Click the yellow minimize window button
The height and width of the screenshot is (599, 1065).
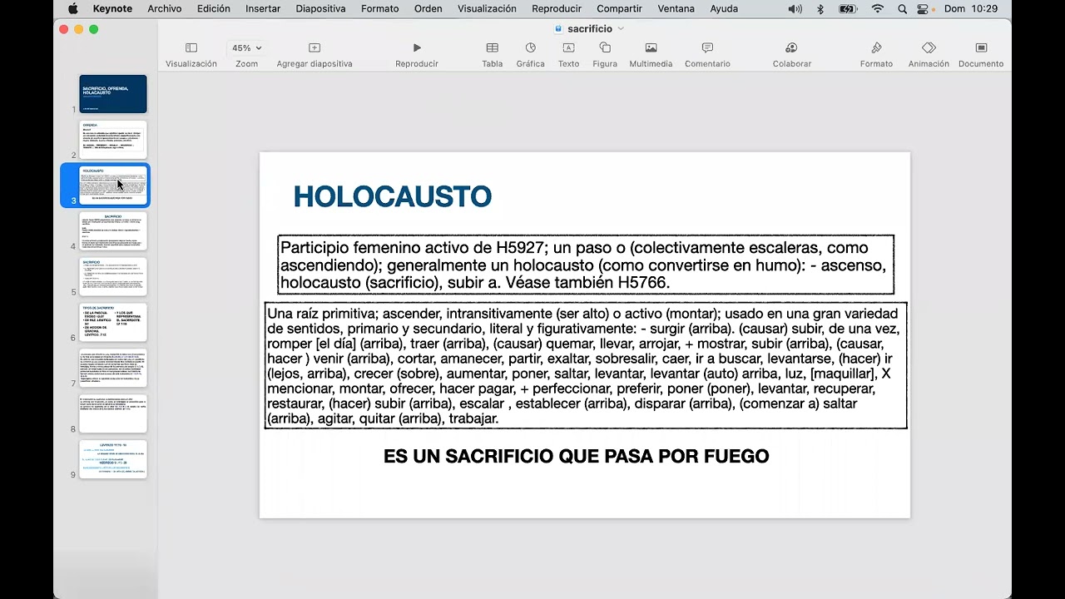[79, 29]
